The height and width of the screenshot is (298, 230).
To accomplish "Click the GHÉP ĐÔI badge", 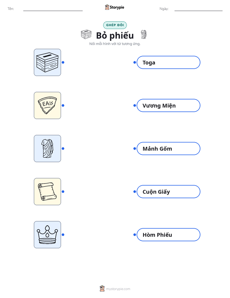I will 115,25.
